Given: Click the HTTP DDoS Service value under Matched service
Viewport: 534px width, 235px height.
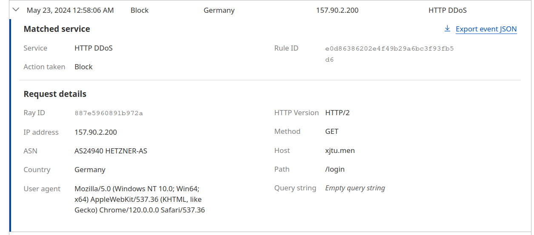Looking at the screenshot, I should point(94,48).
